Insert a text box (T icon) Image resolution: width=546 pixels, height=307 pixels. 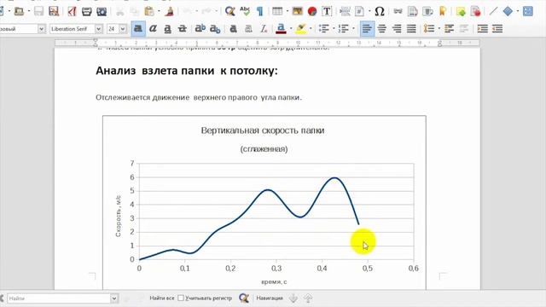tap(327, 11)
